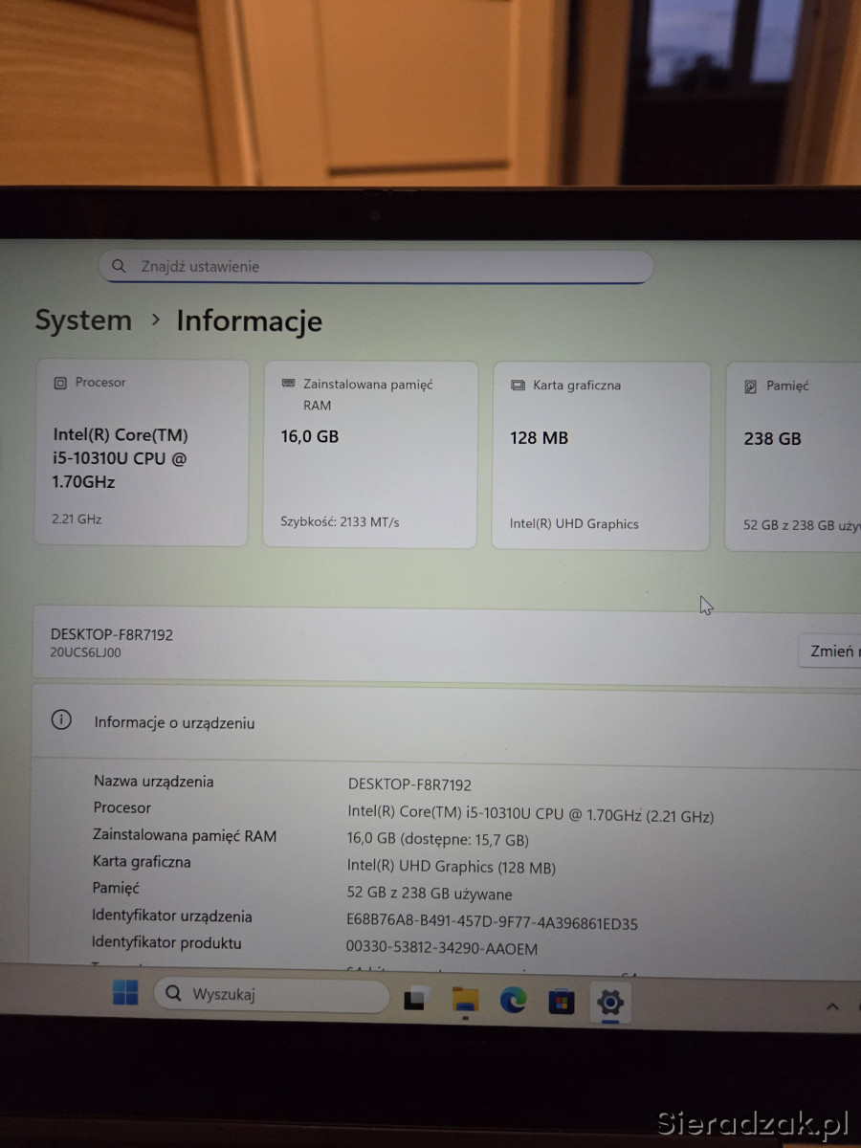Open Microsoft Store from the taskbar

tap(562, 1002)
